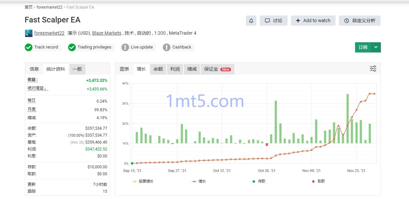This screenshot has width=409, height=199.
Task: Toggle 存款 legend marker
Action: coord(259,181)
